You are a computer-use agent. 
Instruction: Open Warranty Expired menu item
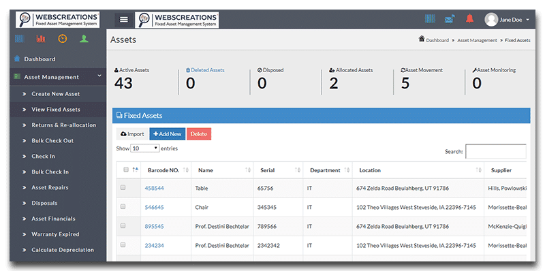coord(55,234)
